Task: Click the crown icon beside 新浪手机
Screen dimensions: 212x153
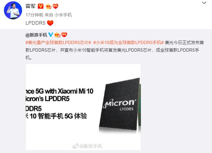Action: pyautogui.click(x=57, y=35)
